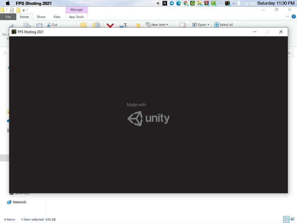
Task: Expand hidden tray icons chevron in top bar
Action: (233, 3)
